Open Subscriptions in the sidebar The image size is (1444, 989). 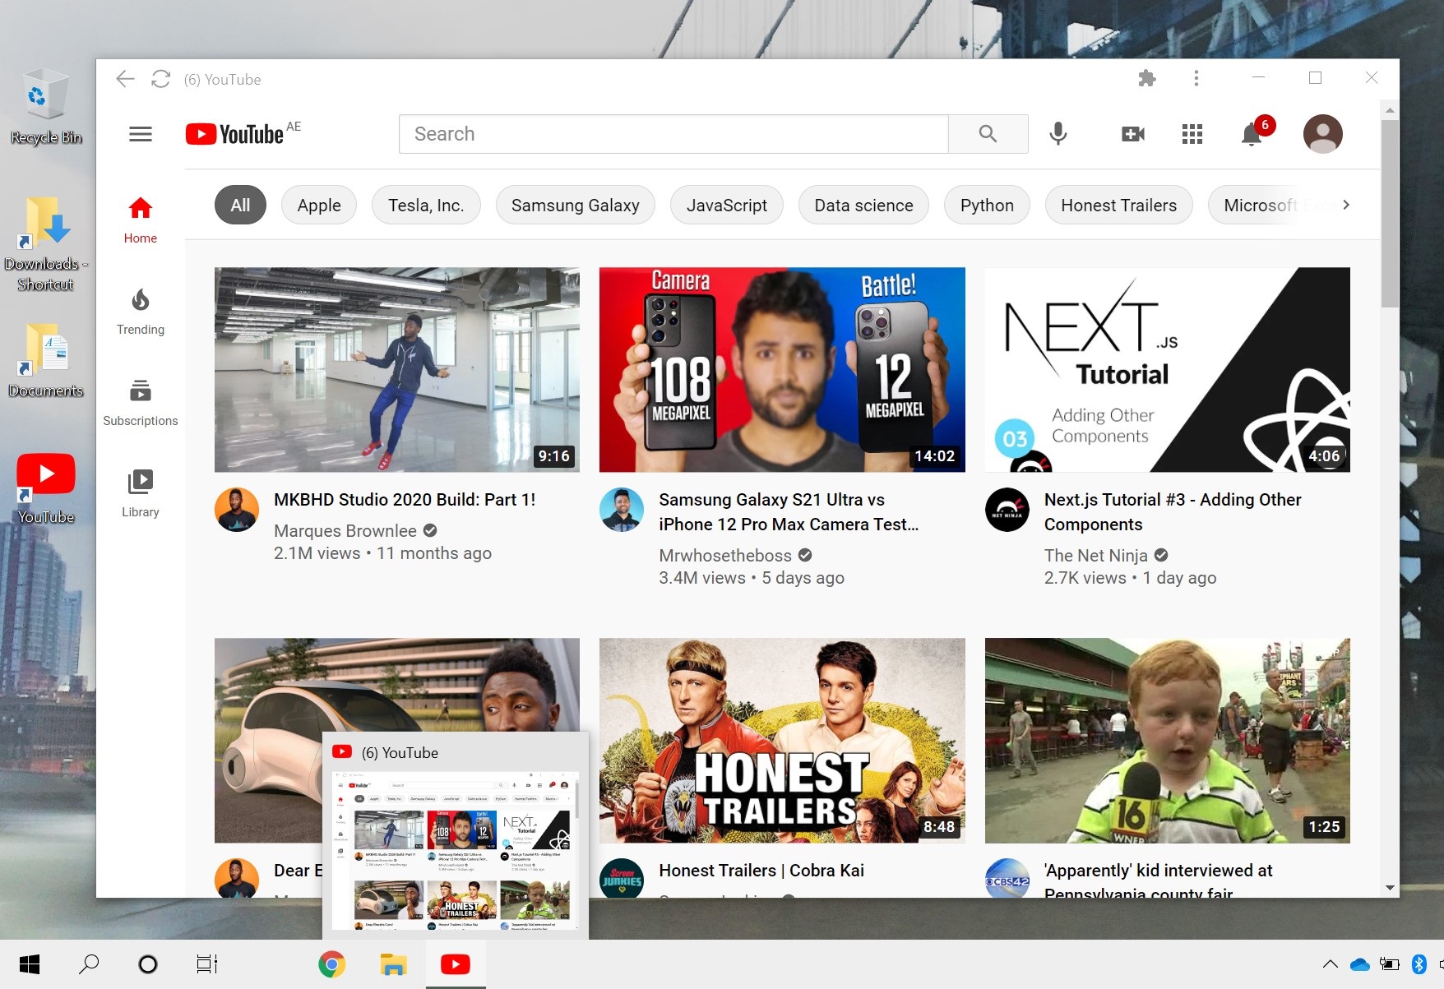click(x=141, y=403)
